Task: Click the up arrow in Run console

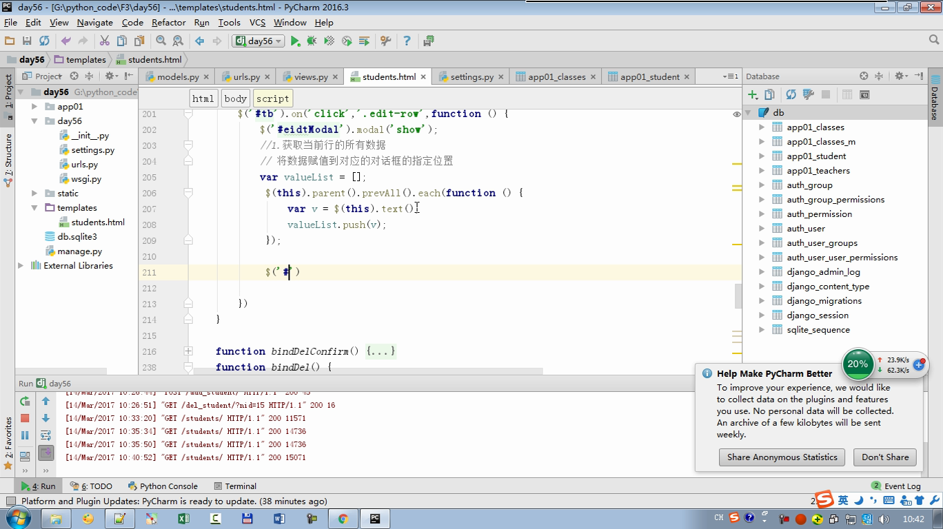Action: pos(45,401)
